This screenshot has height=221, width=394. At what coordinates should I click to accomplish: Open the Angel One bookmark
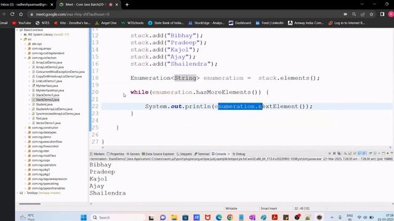click(106, 23)
